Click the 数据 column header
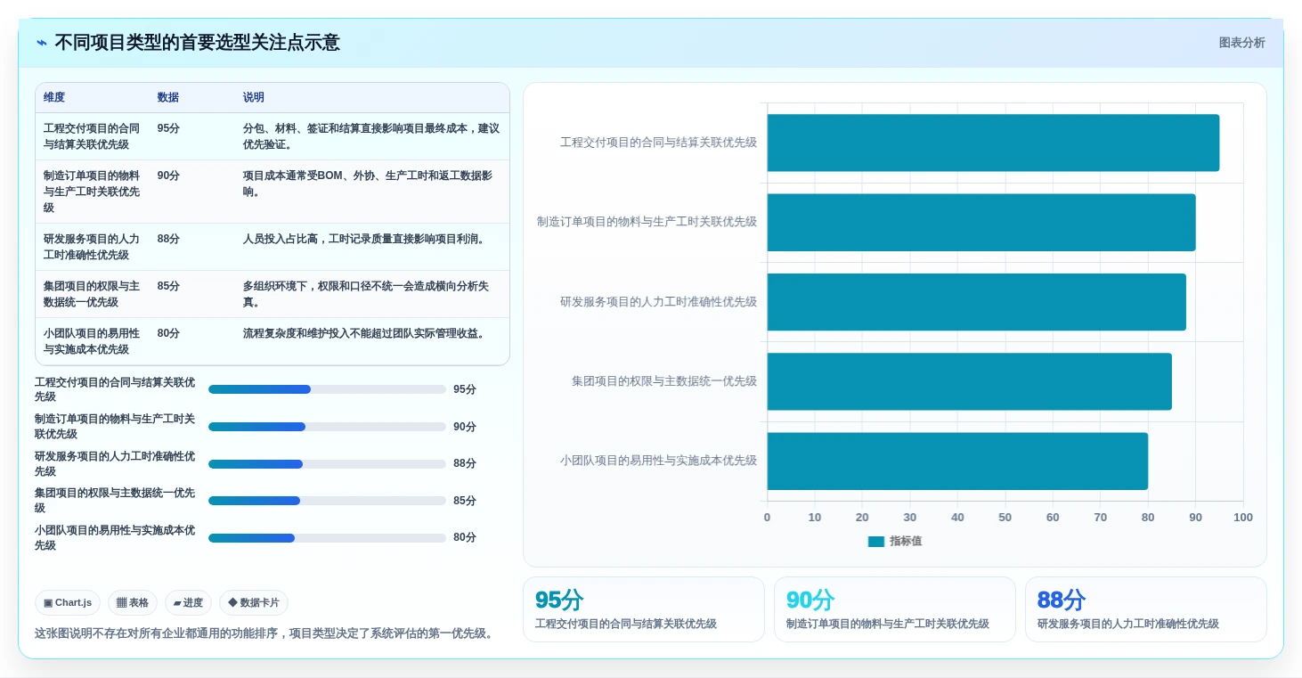 [168, 98]
